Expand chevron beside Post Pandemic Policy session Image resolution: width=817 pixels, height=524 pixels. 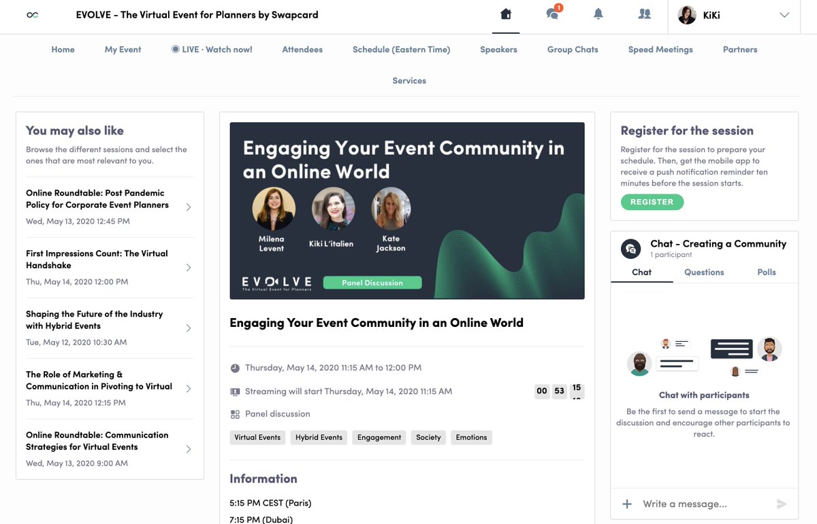click(189, 207)
